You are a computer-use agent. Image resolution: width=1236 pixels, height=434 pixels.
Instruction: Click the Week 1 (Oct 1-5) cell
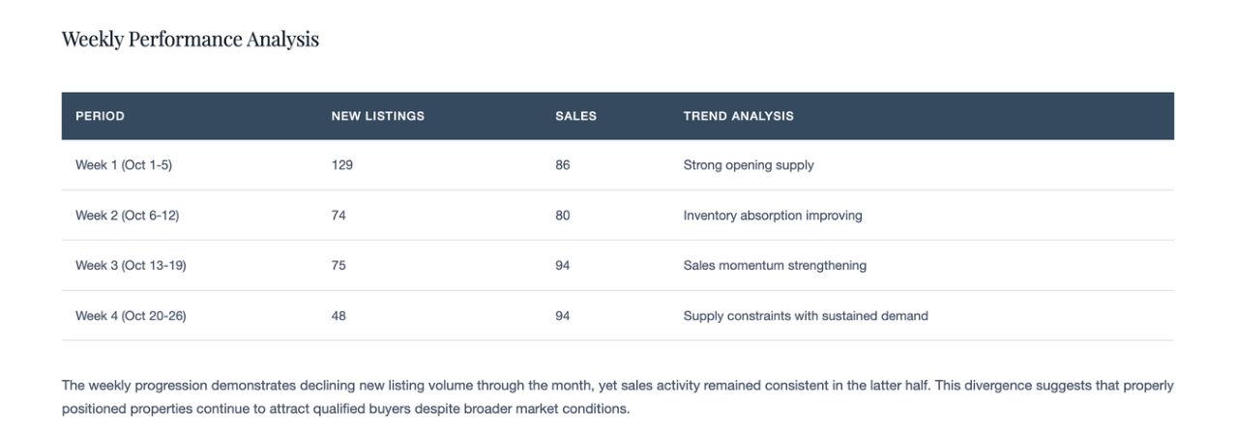[x=124, y=165]
